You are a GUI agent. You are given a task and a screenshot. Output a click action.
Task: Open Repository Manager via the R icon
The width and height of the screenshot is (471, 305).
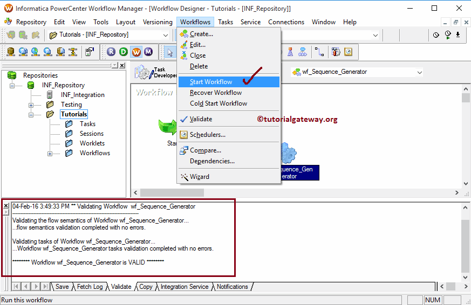pyautogui.click(x=111, y=52)
